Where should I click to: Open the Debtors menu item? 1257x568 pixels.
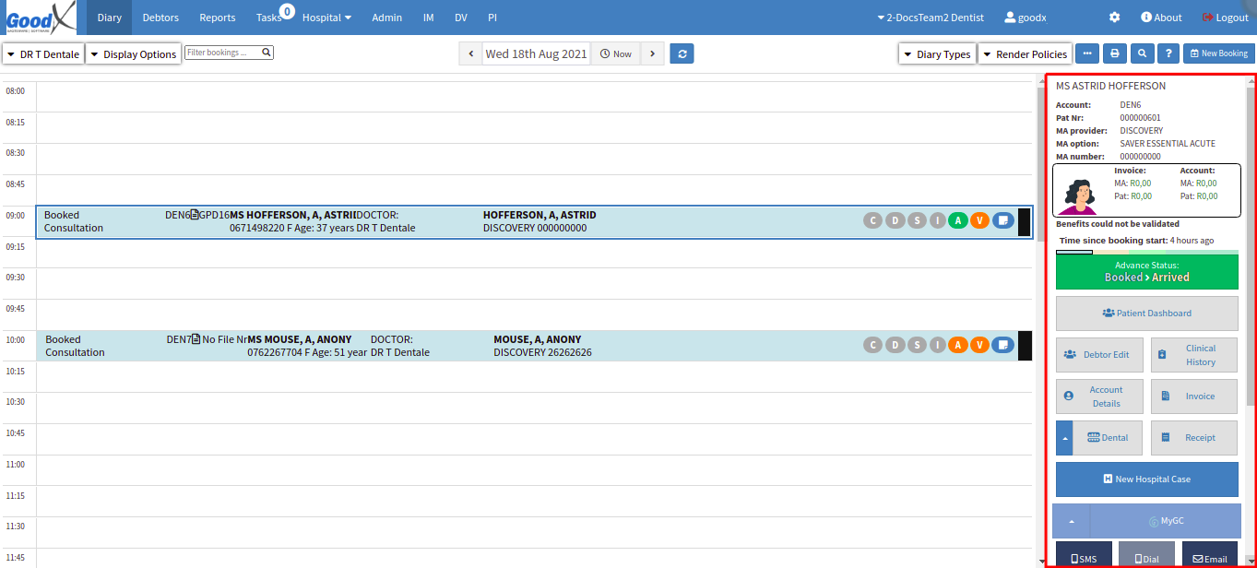160,18
